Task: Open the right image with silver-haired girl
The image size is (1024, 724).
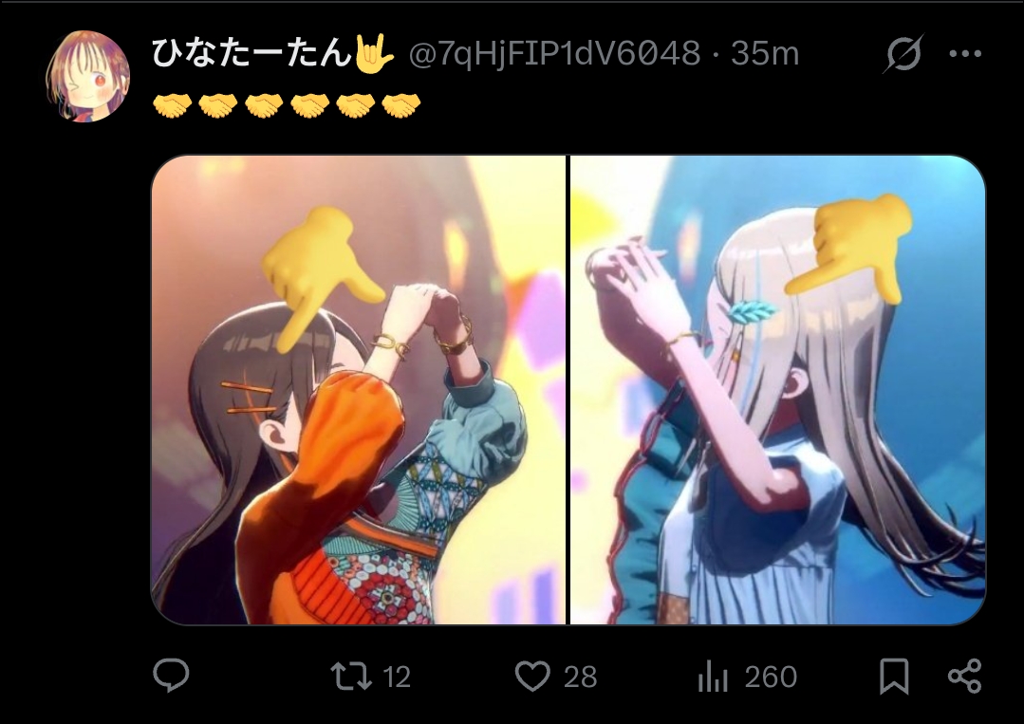Action: point(778,390)
